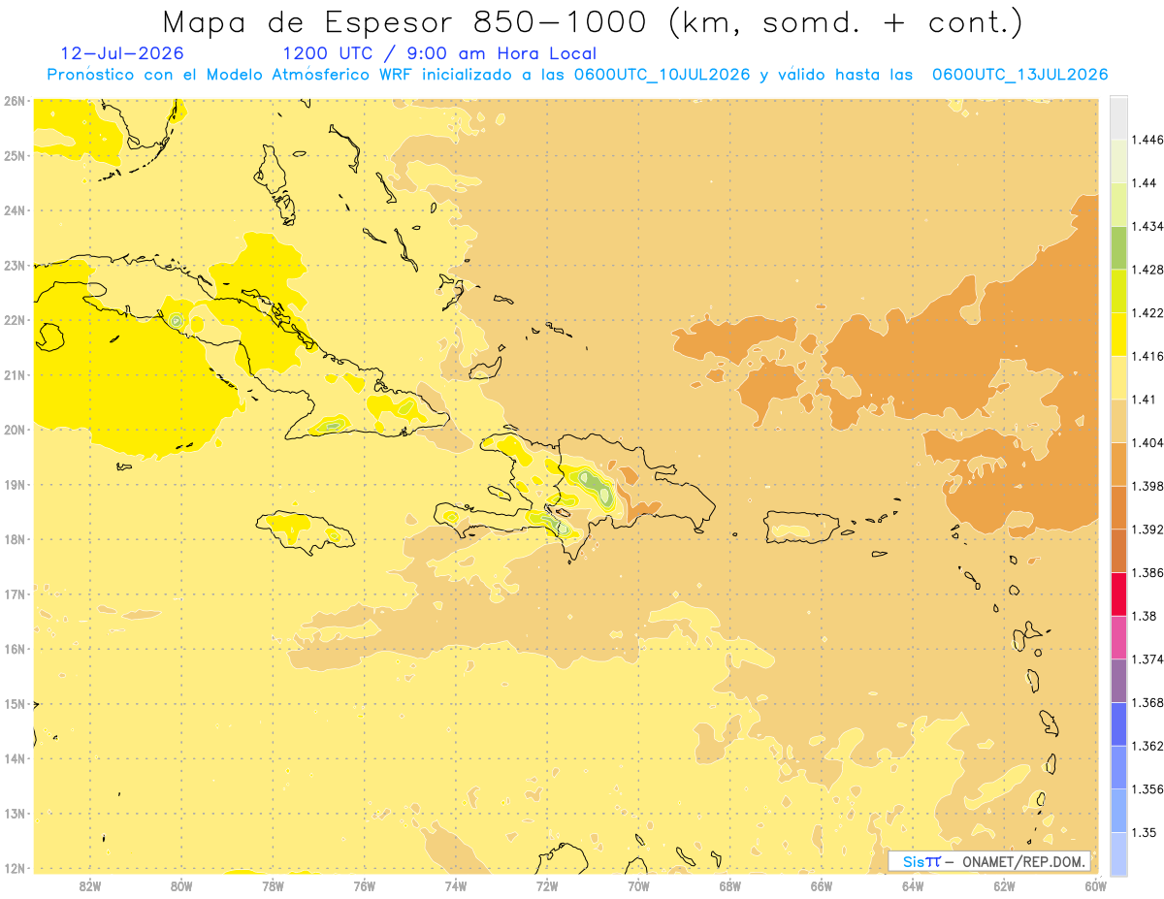
Task: Click the latitude label '16N'
Action: click(x=14, y=649)
